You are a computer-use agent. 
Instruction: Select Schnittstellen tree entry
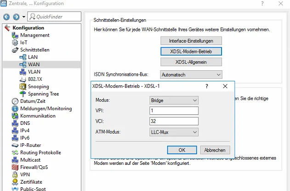pos(35,50)
